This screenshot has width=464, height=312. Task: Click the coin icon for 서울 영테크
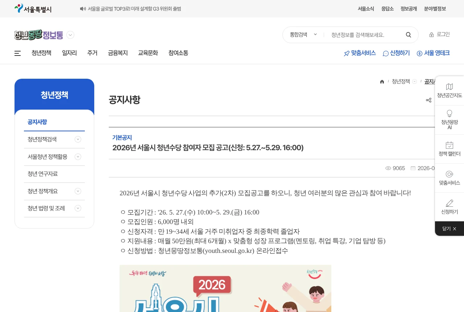420,53
